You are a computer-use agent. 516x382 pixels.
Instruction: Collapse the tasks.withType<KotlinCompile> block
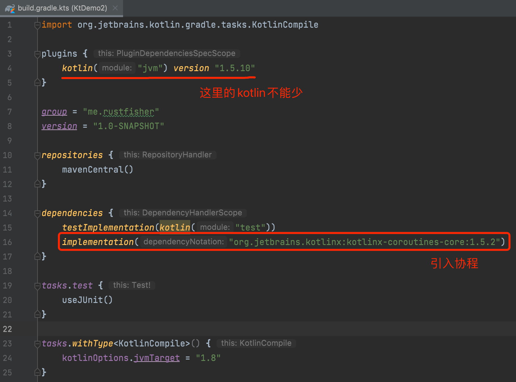point(38,344)
